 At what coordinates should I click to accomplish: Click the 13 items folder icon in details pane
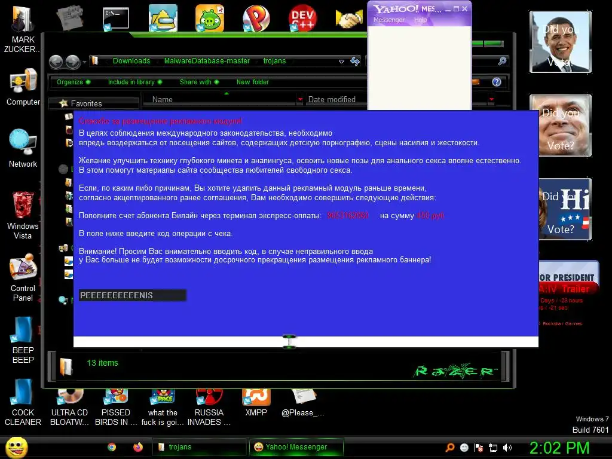66,366
